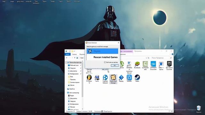Click the Vlad breadcrumb in address bar
This screenshot has height=115, width=205.
pos(82,58)
